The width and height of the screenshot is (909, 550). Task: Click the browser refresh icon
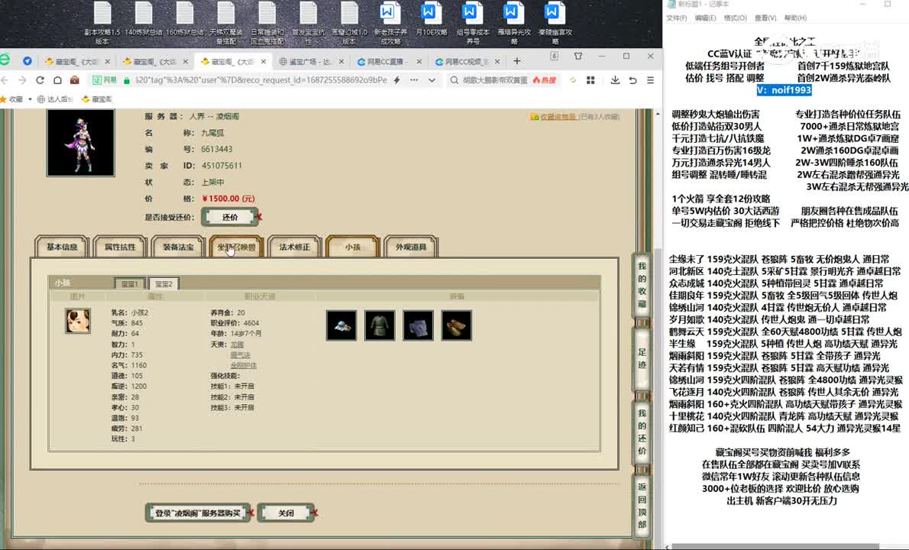point(38,80)
